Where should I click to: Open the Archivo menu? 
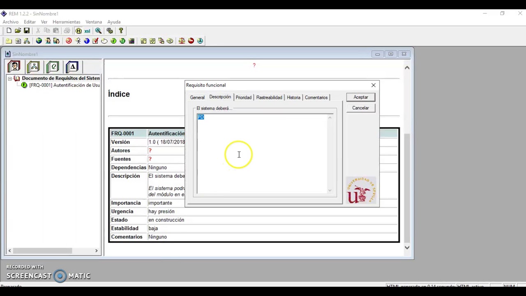click(x=10, y=22)
